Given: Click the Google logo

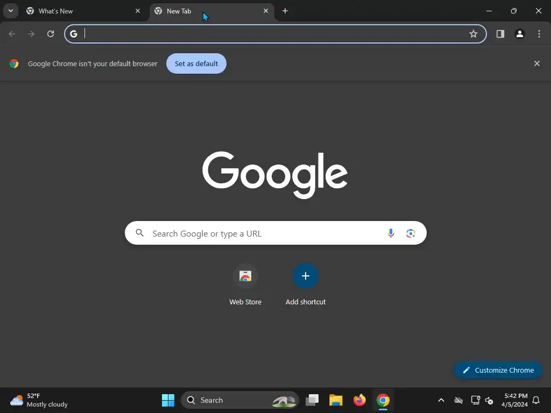Looking at the screenshot, I should [275, 175].
